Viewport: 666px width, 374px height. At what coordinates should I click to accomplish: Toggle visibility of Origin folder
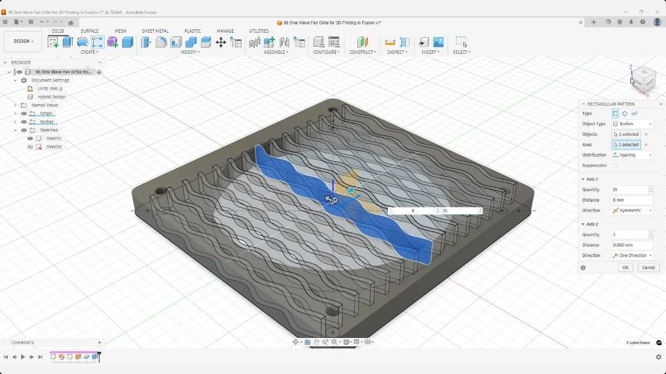pos(24,114)
